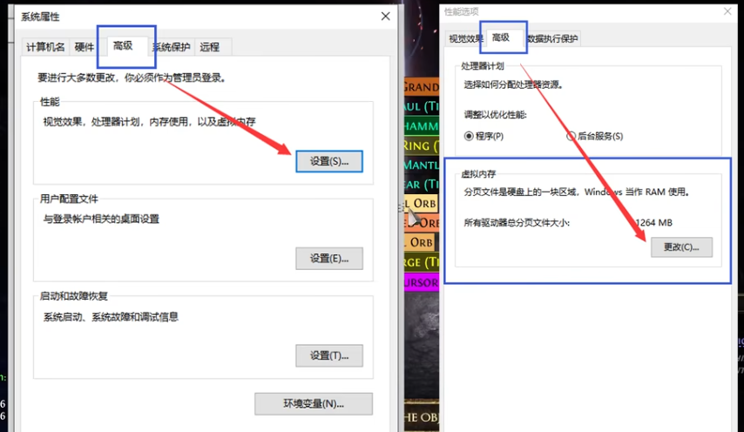Click 更改(C) button for 虚拟内存
The height and width of the screenshot is (432, 744).
[x=680, y=247]
